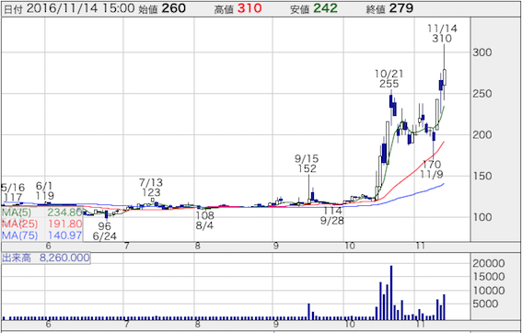The width and height of the screenshot is (522, 333).
Task: Select the low price value 242
Action: (x=326, y=8)
